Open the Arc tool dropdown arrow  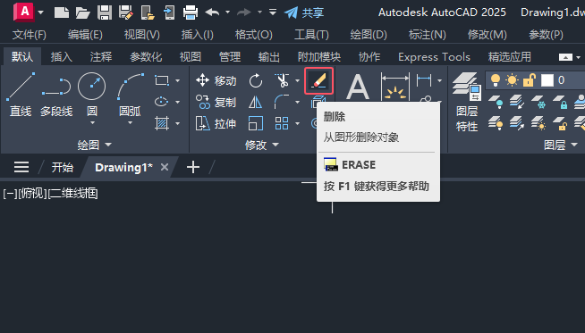tap(131, 123)
